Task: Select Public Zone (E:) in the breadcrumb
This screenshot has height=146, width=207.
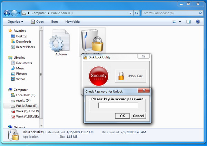Action: pos(62,13)
